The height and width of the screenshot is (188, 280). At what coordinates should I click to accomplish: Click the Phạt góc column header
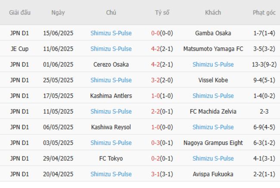point(264,12)
